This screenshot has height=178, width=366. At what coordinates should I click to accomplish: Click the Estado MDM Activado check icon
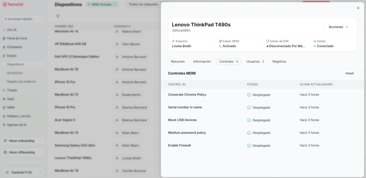(221, 46)
